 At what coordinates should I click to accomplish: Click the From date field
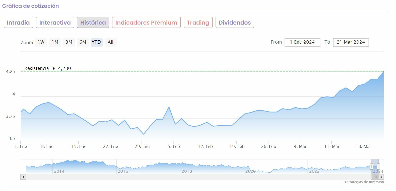click(x=302, y=42)
